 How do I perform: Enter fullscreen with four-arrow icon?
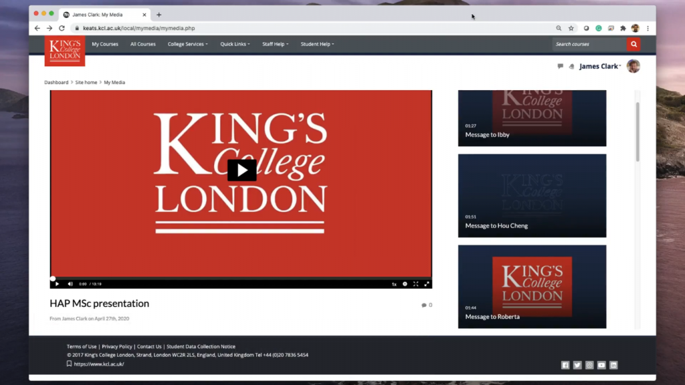(x=416, y=283)
